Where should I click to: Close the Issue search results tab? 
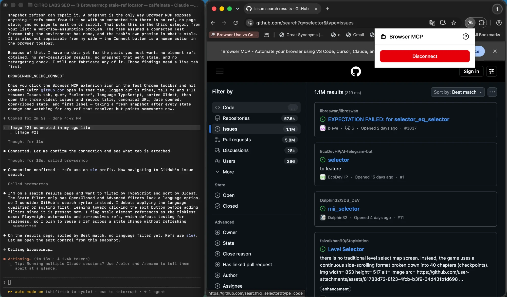(x=316, y=9)
